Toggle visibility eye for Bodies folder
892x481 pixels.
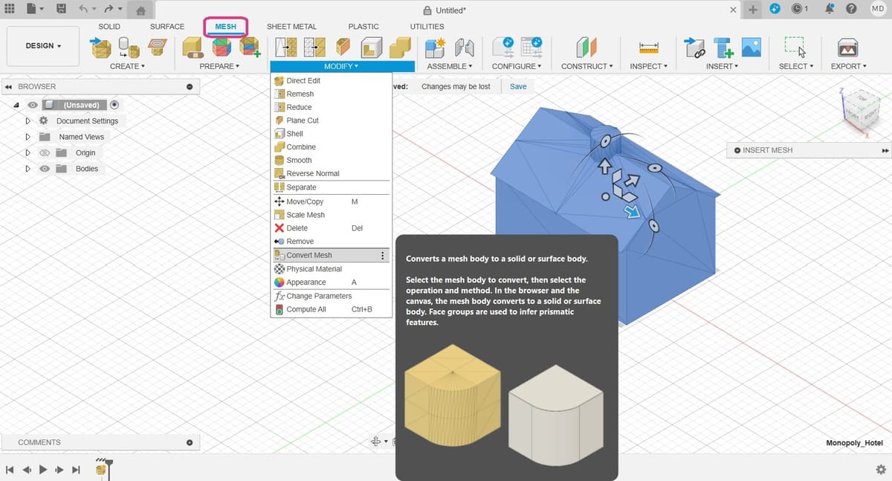tap(45, 169)
